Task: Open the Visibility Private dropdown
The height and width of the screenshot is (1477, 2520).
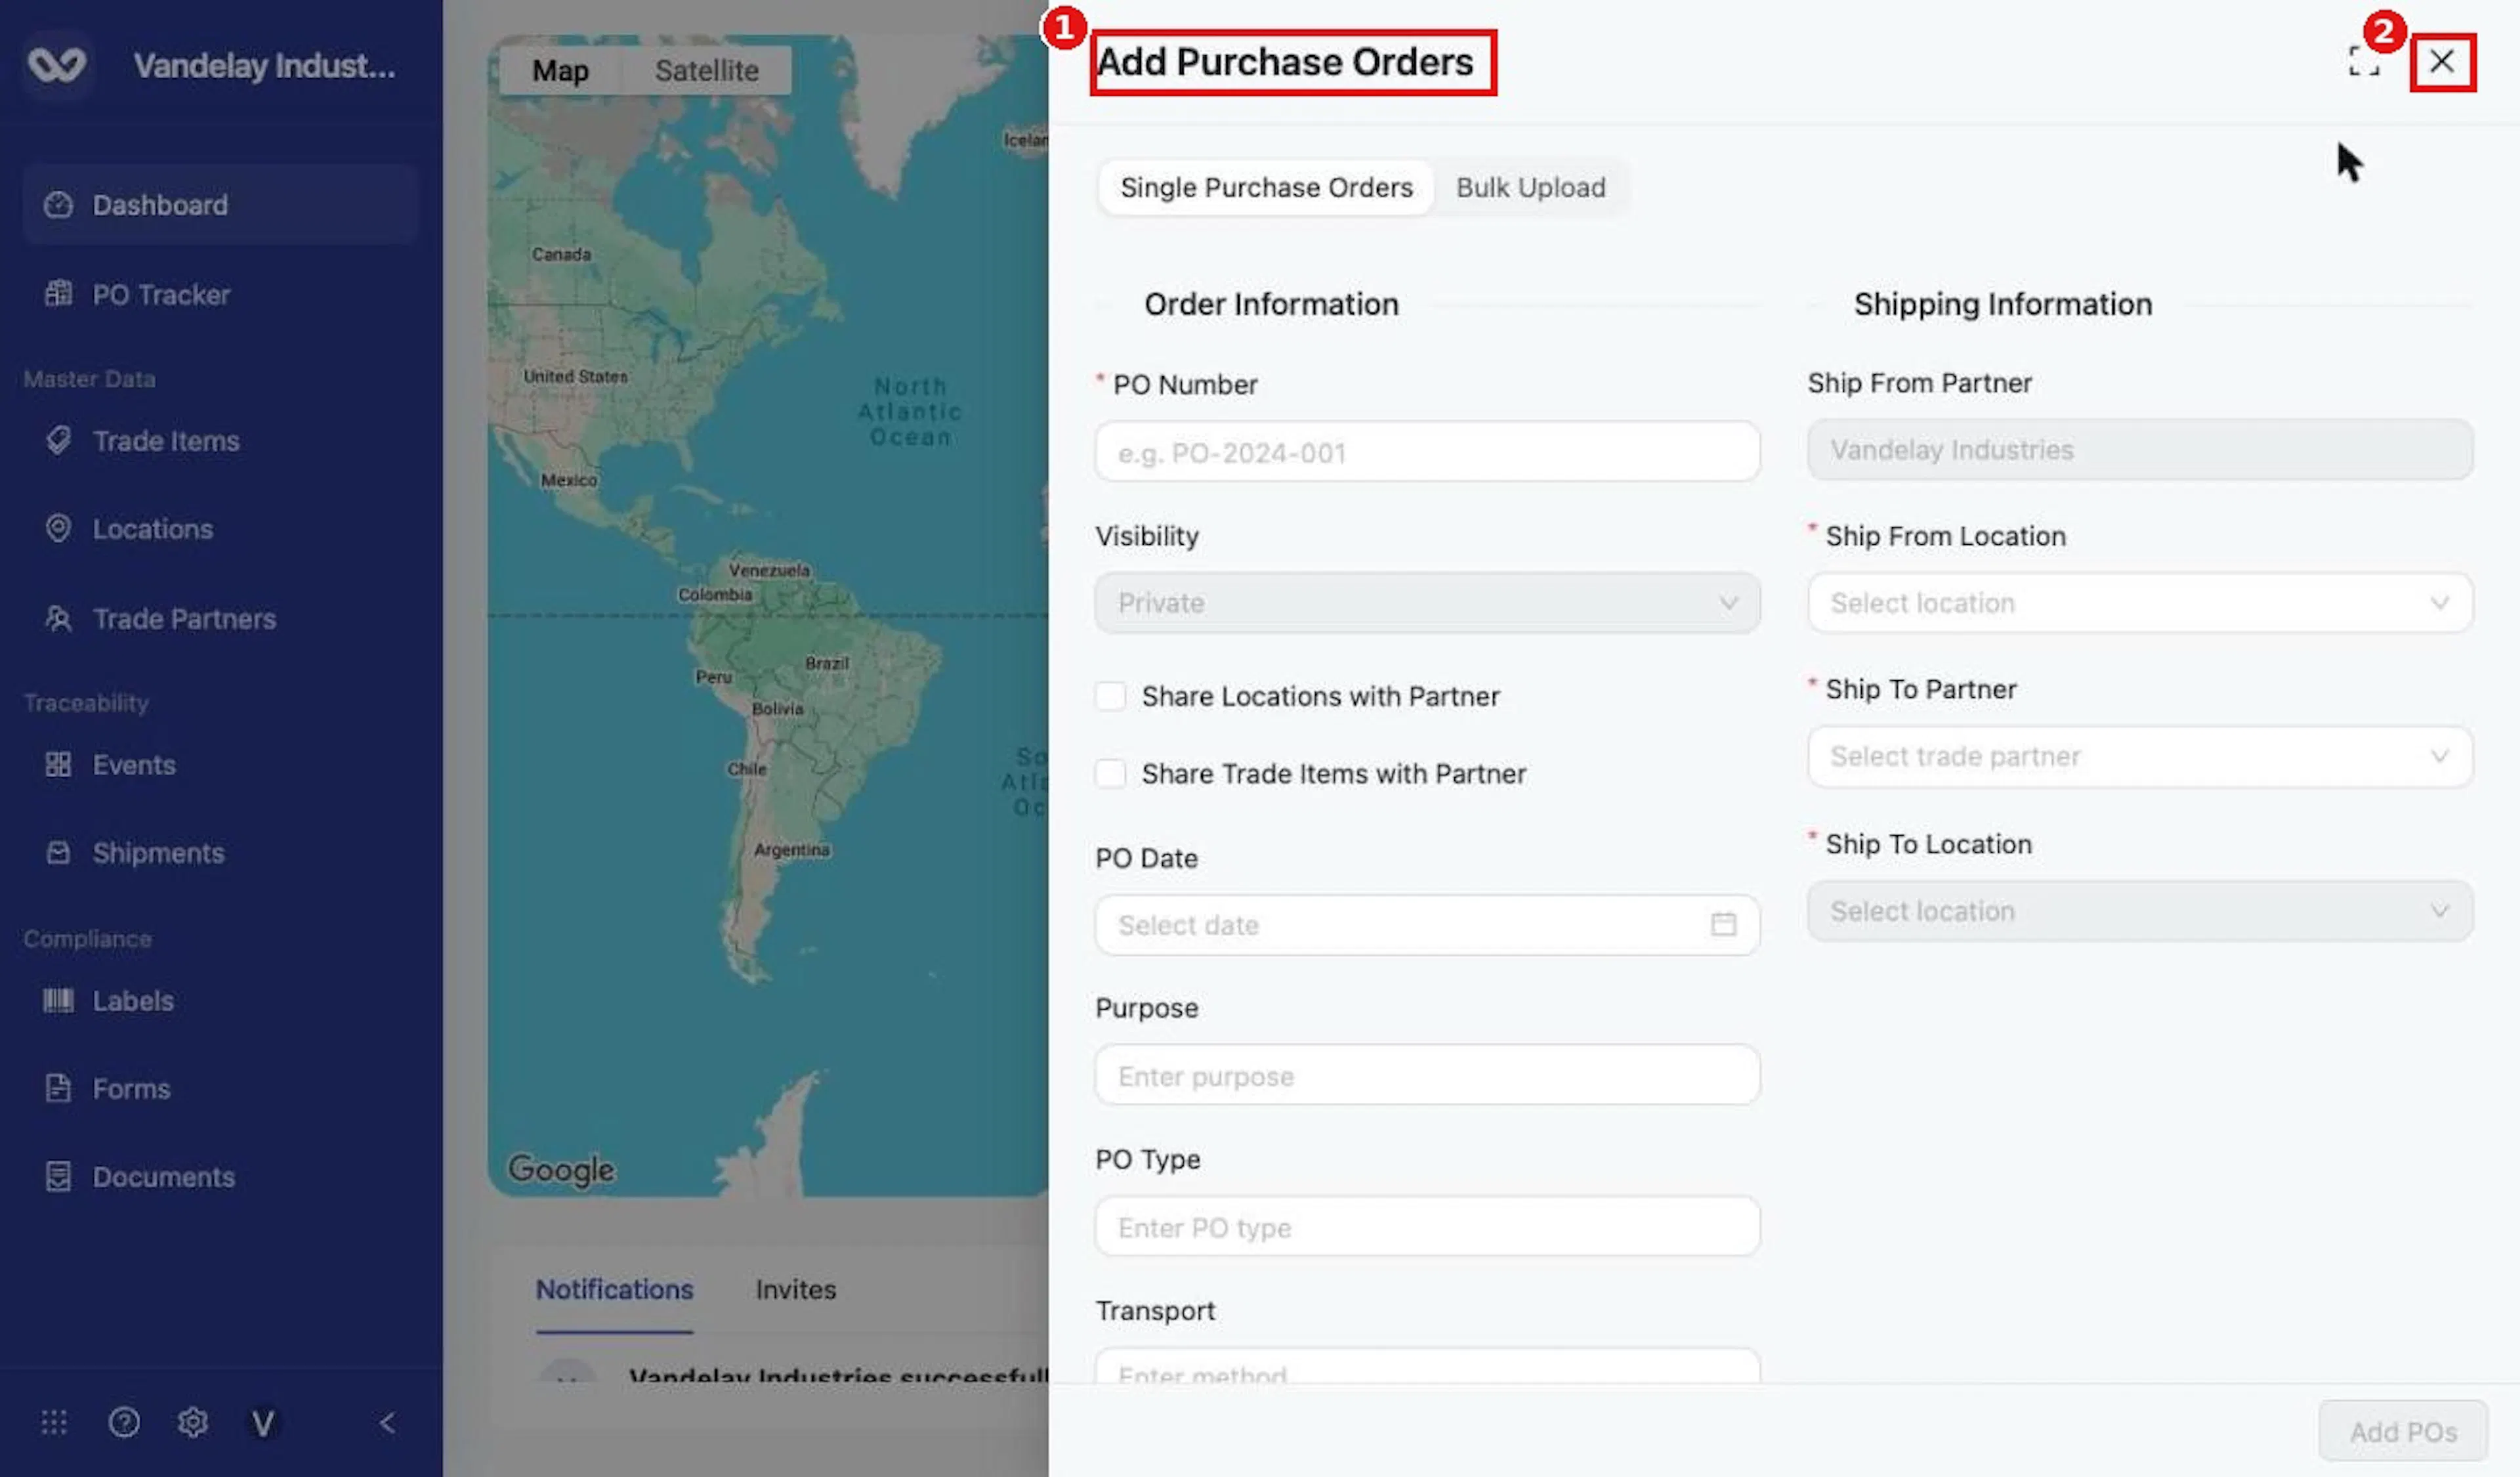Action: click(x=1427, y=603)
